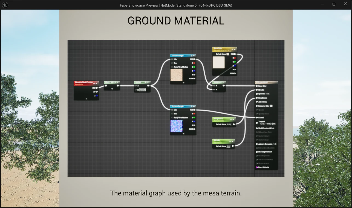Screen dimensions: 352x208
Task: Click the output pin of the Roughness parameter node
Action: point(234,124)
